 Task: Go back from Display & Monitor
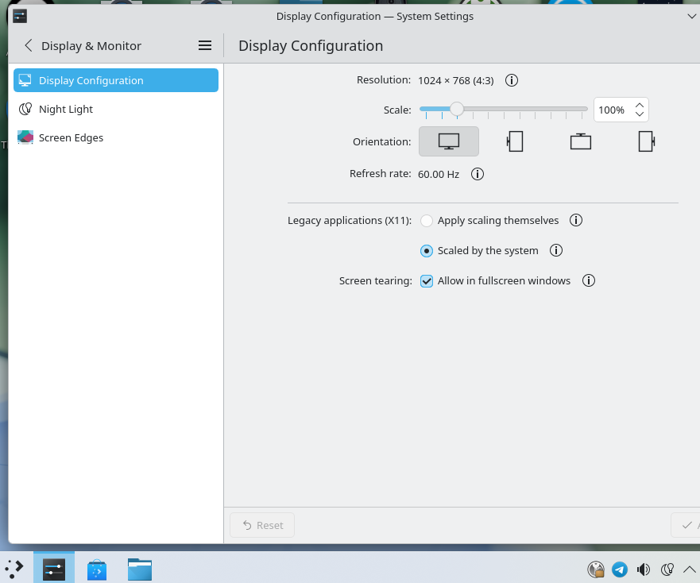(29, 45)
